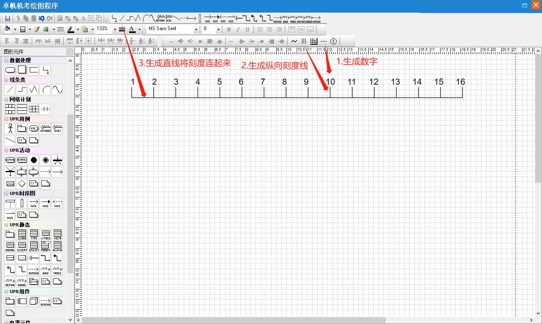Click the dashed line toolbar icon
This screenshot has width=542, height=324.
pyautogui.click(x=324, y=41)
